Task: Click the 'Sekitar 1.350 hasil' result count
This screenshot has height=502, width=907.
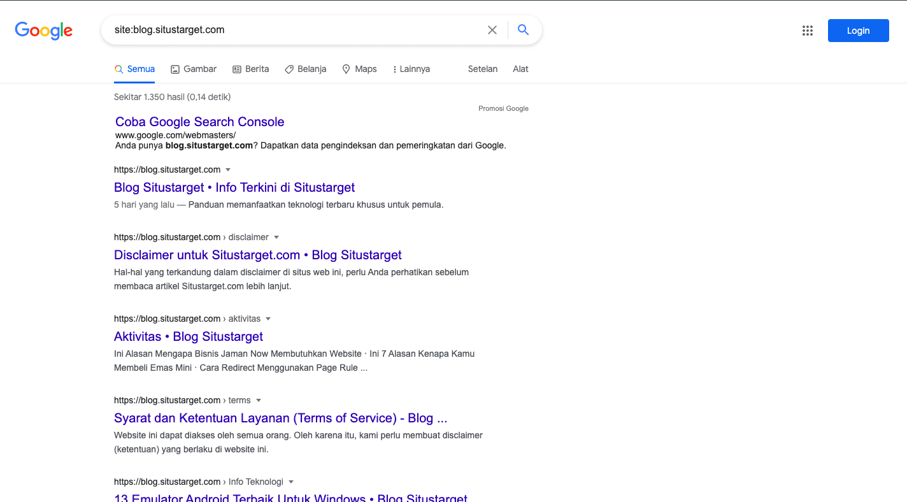Action: coord(172,97)
